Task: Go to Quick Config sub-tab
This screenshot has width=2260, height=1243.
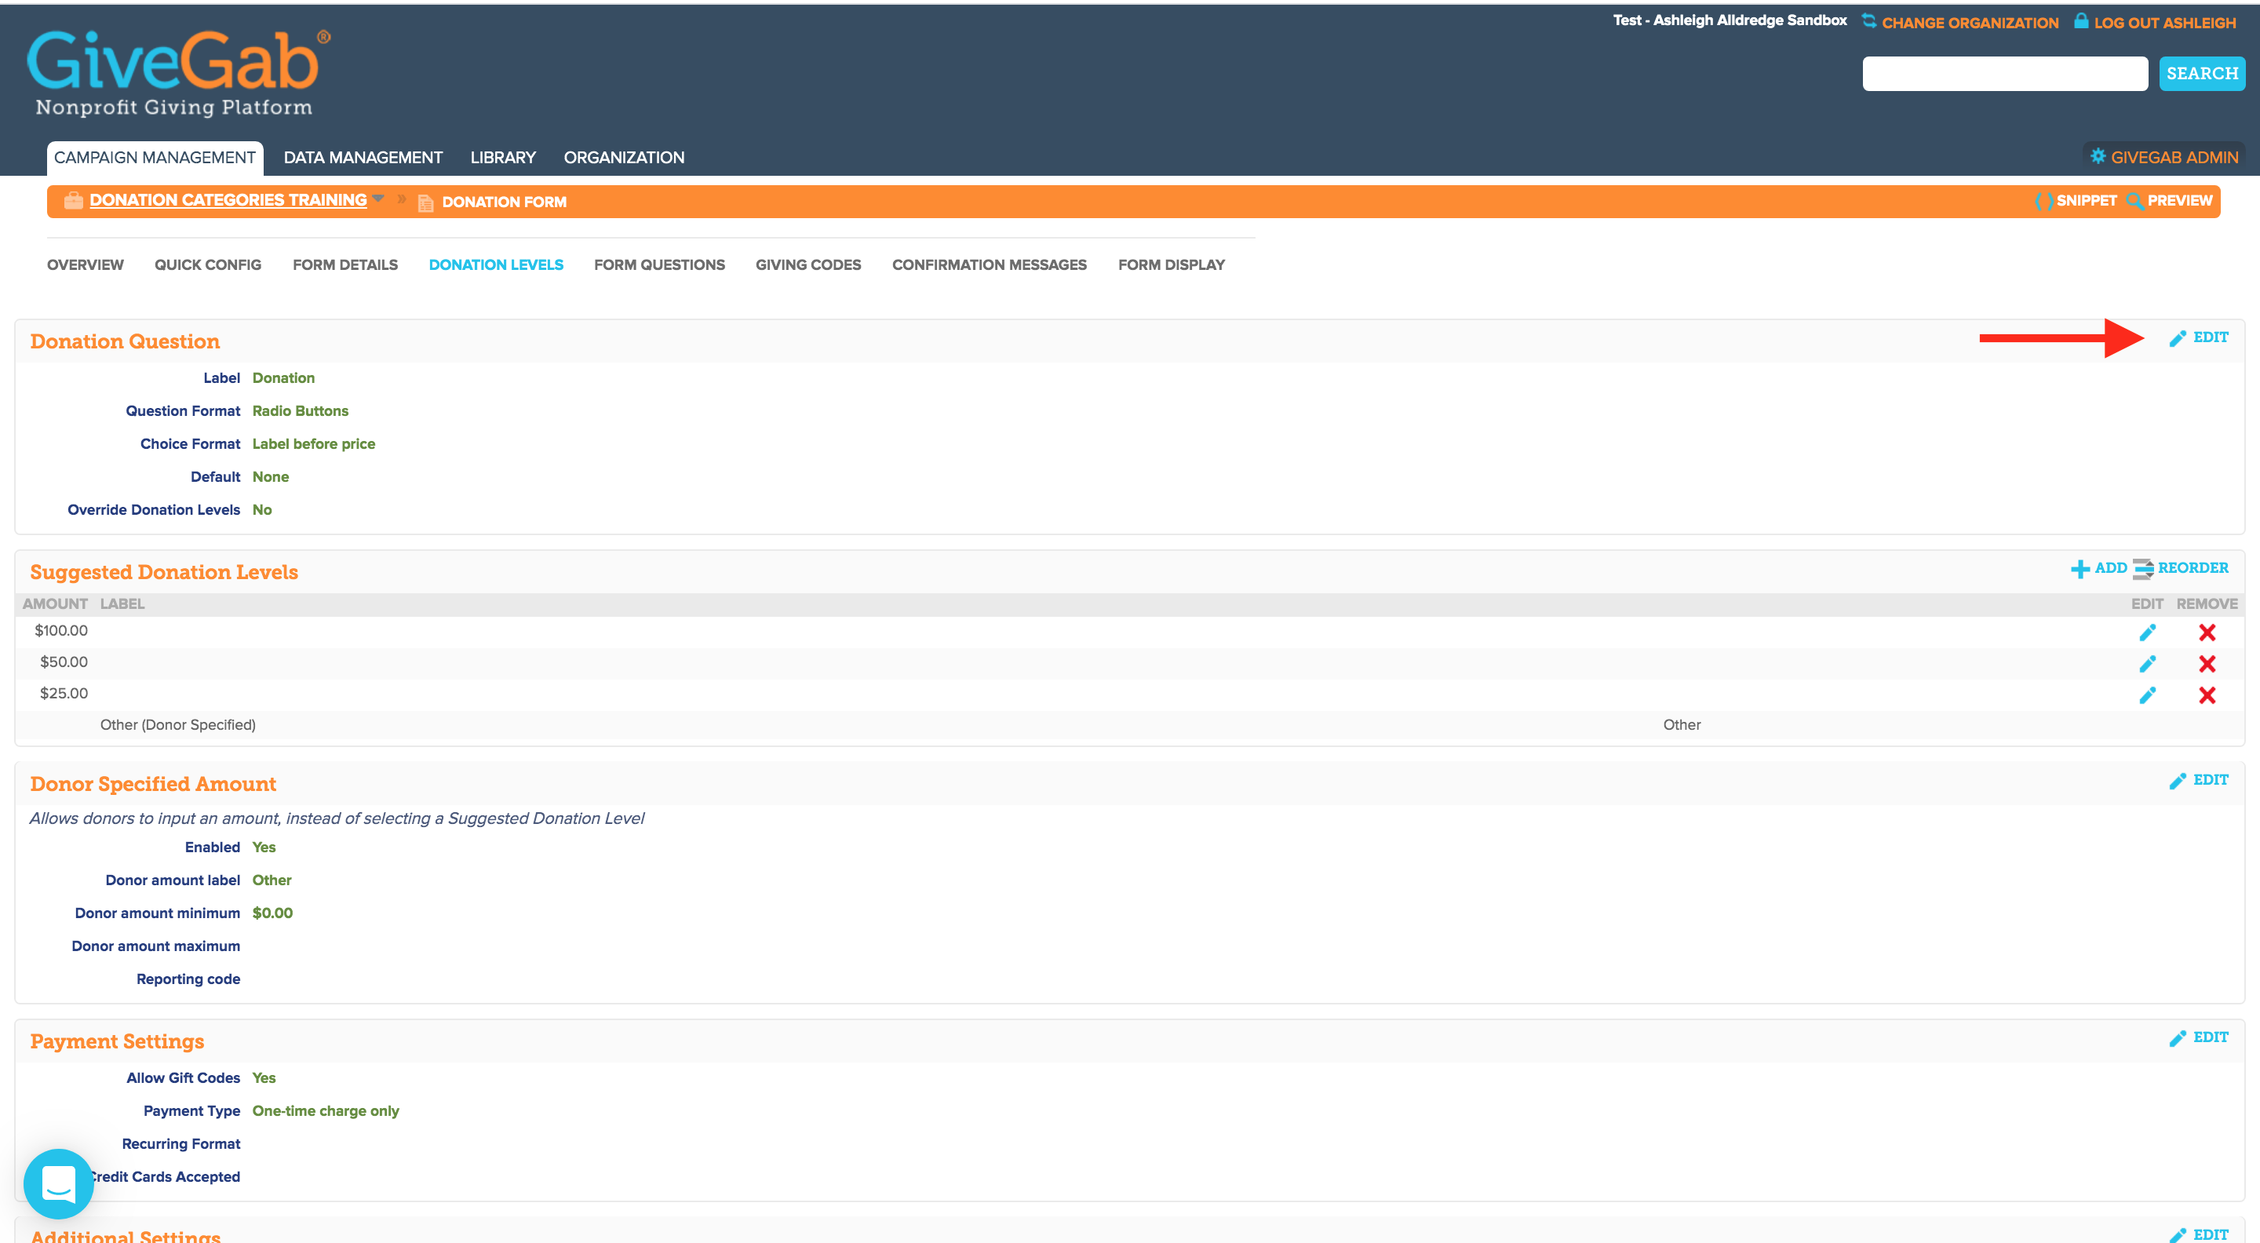Action: coord(208,265)
